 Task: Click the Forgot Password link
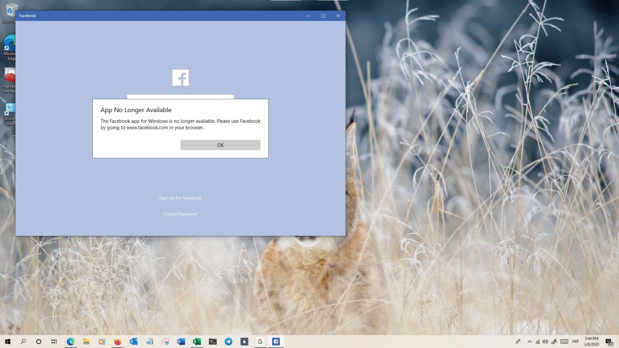click(180, 214)
